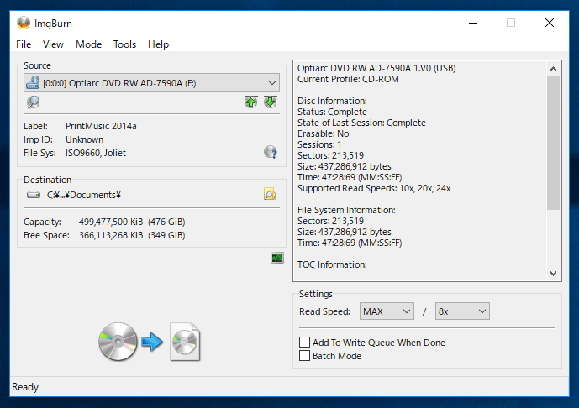The width and height of the screenshot is (579, 408).
Task: Click the Supported Read Speeds line
Action: click(x=374, y=189)
